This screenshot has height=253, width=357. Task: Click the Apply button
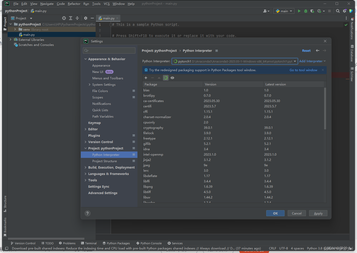pyautogui.click(x=318, y=213)
